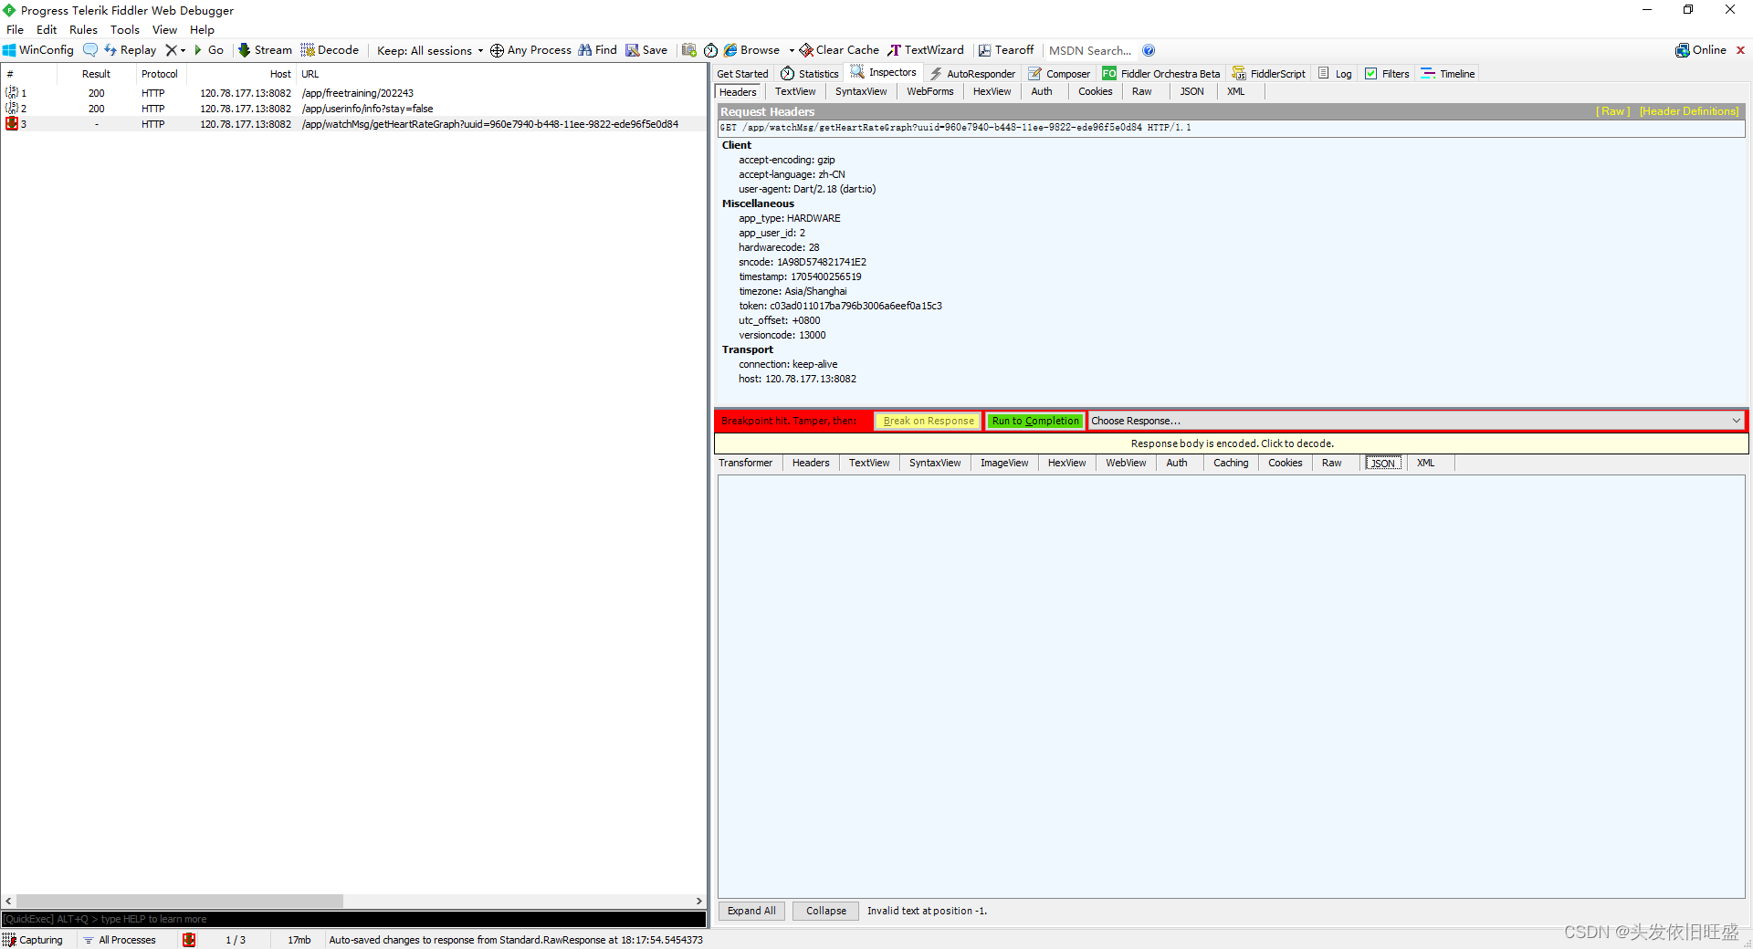This screenshot has height=949, width=1753.
Task: Click the WinConfig toolbar button
Action: point(38,50)
